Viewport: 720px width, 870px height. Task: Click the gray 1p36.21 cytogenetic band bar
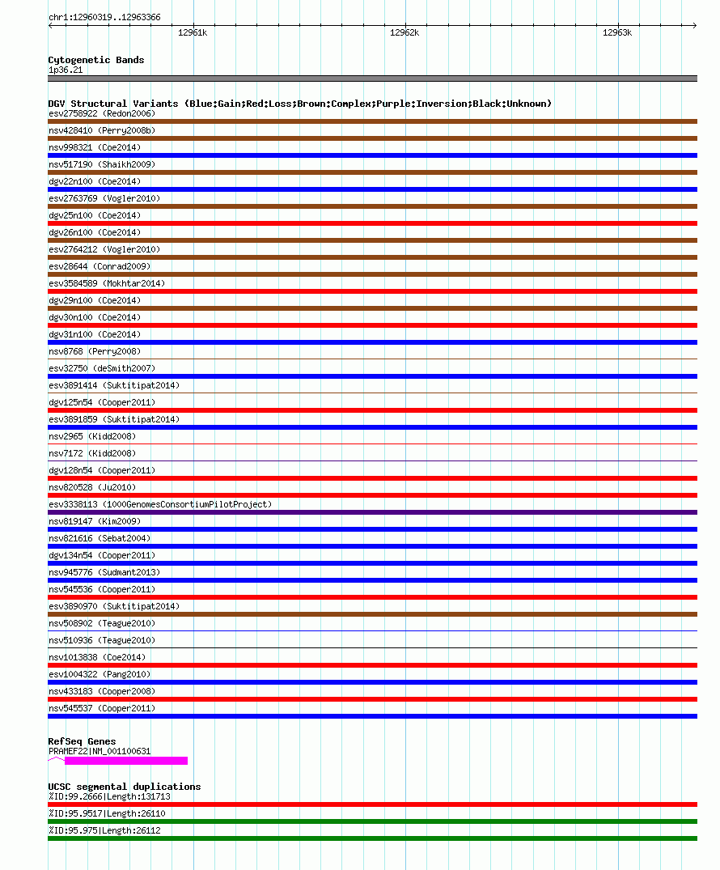pyautogui.click(x=372, y=79)
